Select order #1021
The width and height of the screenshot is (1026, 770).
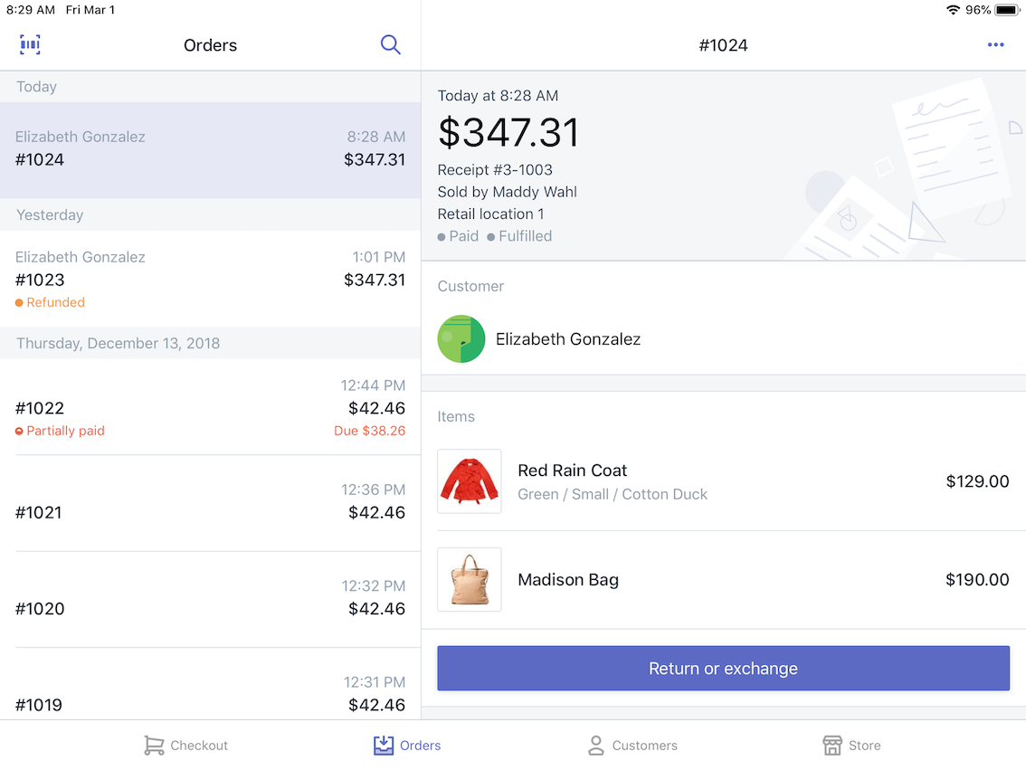[x=210, y=503]
